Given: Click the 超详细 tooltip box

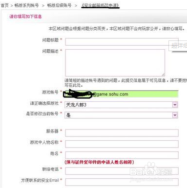Looking at the screenshot, I should pyautogui.click(x=178, y=46).
